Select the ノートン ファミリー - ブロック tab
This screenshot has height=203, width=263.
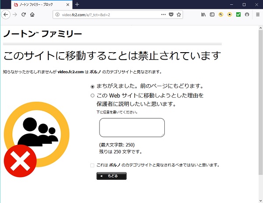point(42,5)
